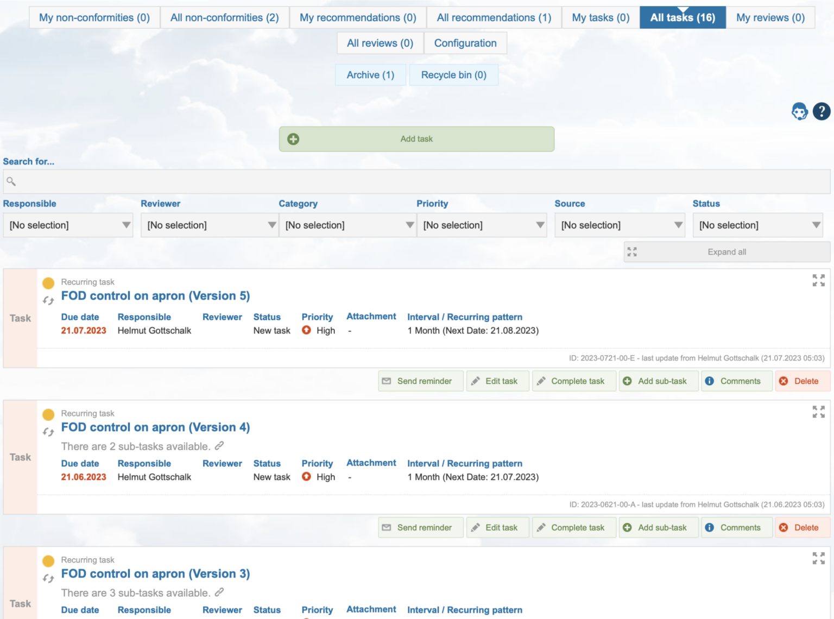
Task: Click the Add task button
Action: click(416, 138)
